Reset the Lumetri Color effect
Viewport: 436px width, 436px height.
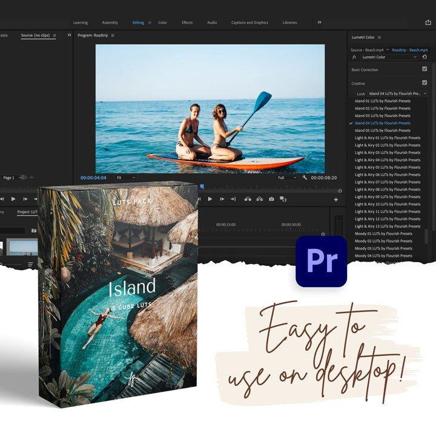[424, 57]
